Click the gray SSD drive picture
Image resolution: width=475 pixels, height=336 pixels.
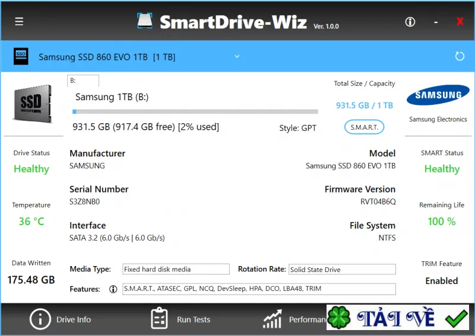33,104
